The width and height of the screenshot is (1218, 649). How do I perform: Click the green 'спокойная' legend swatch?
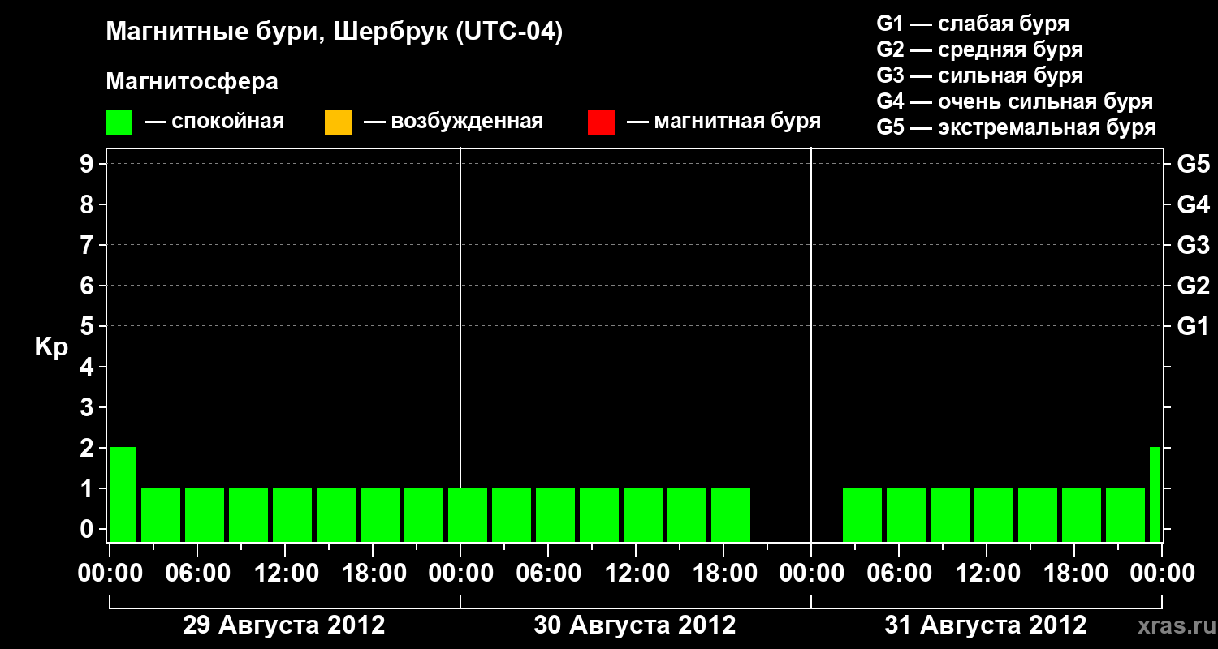click(119, 122)
